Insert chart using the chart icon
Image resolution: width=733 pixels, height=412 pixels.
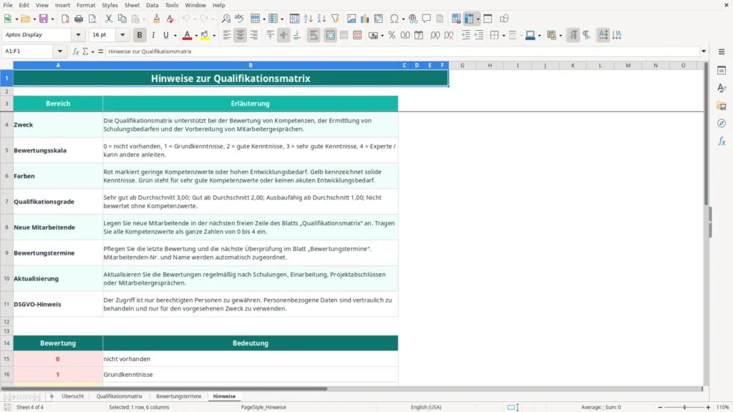point(364,19)
